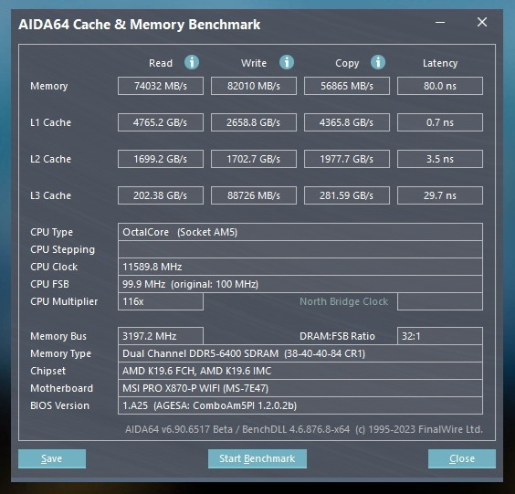Click the empty CPU Stepping field

[x=300, y=249]
